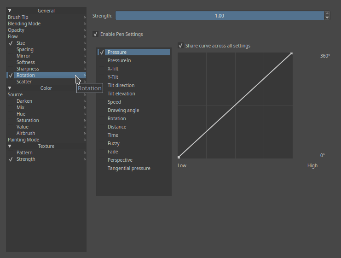Click the lock icon on Rotation row

pos(85,76)
